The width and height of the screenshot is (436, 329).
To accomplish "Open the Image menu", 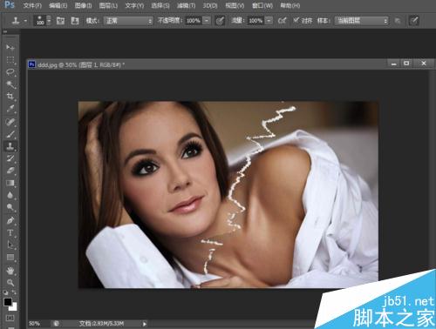I will click(x=84, y=5).
